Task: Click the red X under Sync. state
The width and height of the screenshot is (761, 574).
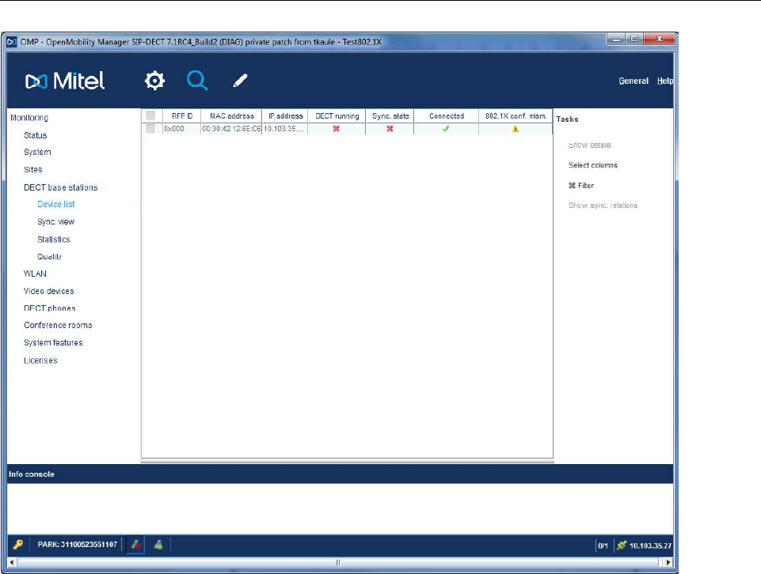Action: coord(390,129)
